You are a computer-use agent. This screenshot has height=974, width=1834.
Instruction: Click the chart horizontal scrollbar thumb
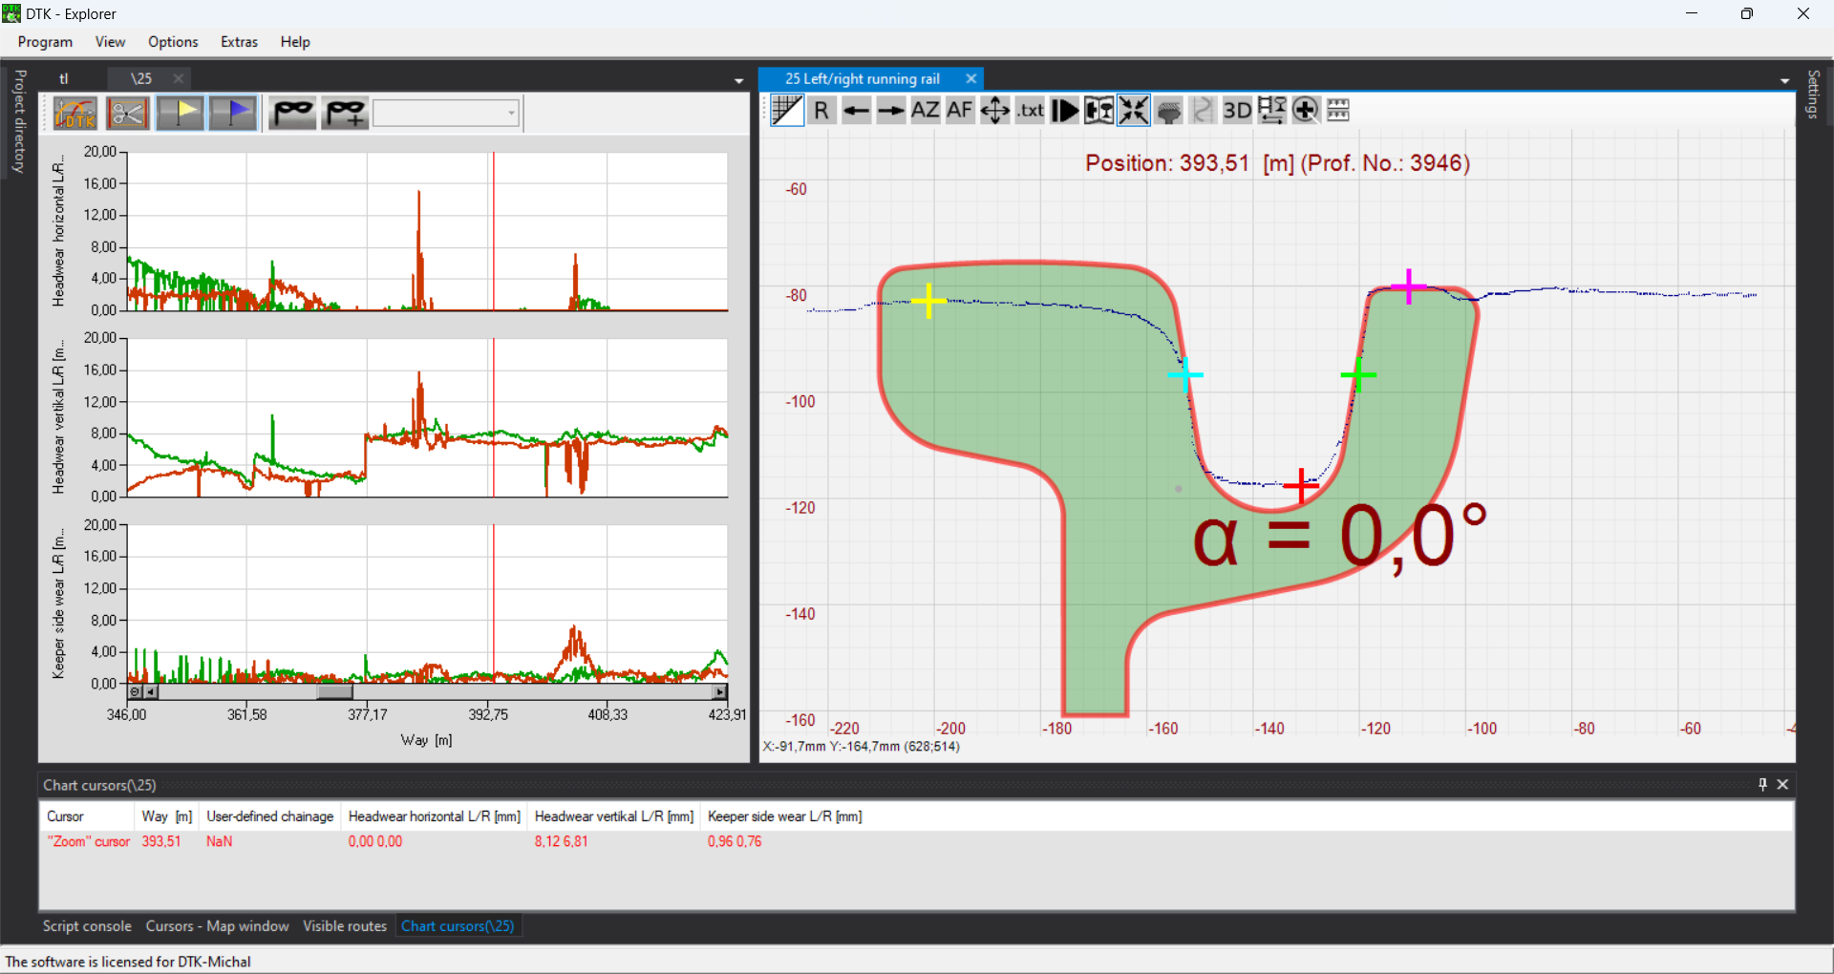(x=334, y=692)
